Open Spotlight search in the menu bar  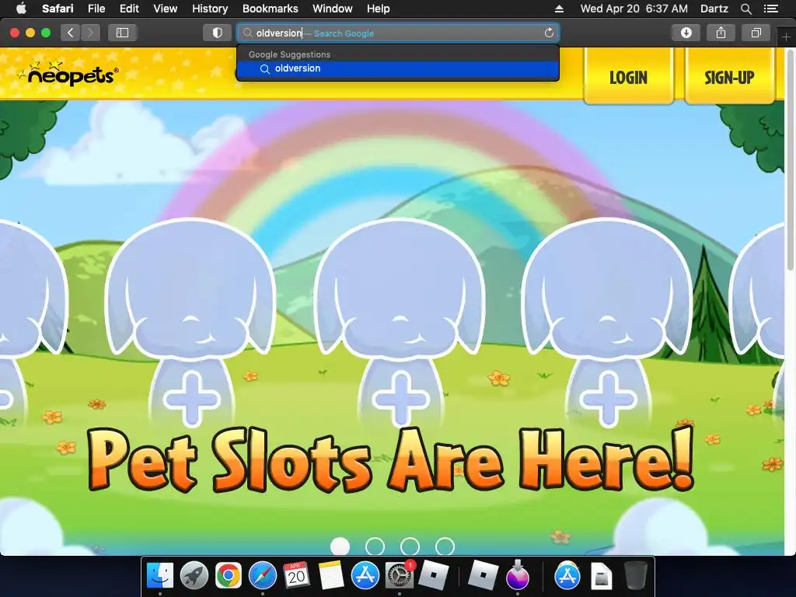point(745,9)
